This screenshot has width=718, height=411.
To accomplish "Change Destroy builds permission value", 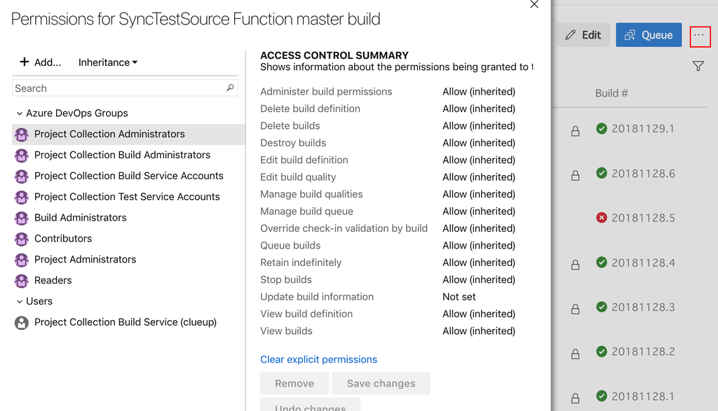I will click(478, 143).
